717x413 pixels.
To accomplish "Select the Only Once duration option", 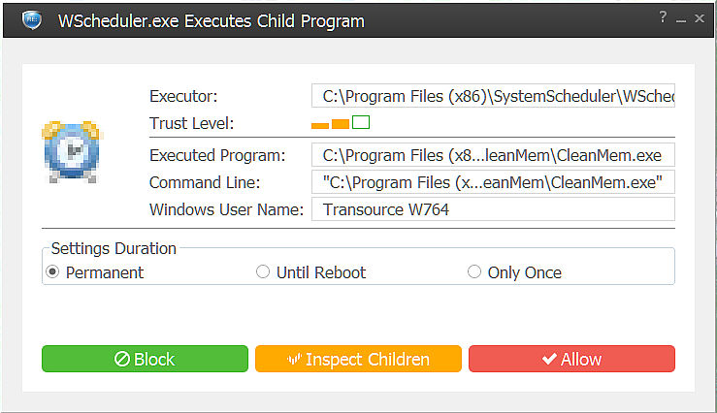I will click(473, 272).
